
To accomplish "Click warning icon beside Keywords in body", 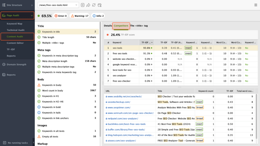I will point(39,85).
